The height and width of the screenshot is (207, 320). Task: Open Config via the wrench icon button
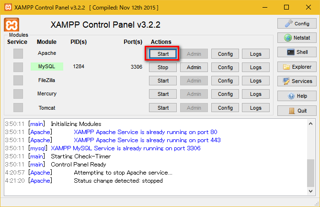[297, 23]
